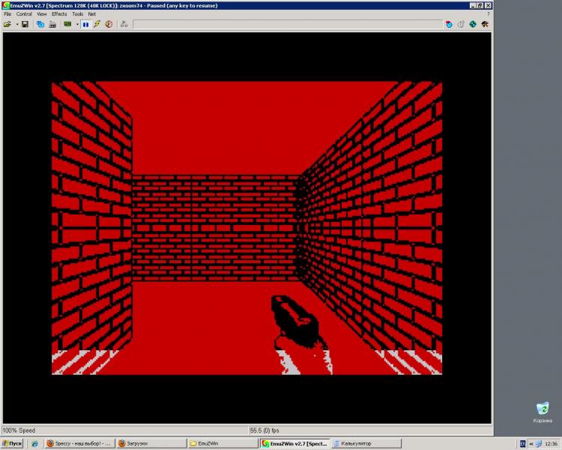Open the File menu

(x=7, y=13)
